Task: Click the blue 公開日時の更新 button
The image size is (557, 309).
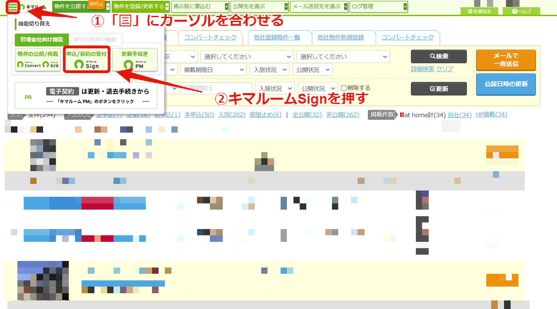Action: click(506, 84)
